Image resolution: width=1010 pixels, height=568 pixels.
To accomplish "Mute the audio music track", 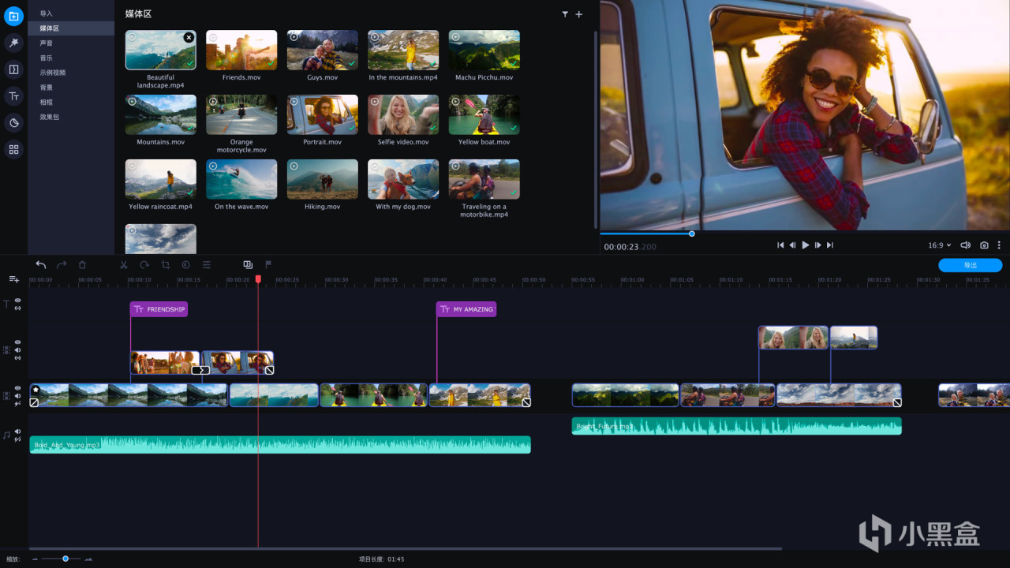I will (x=17, y=431).
